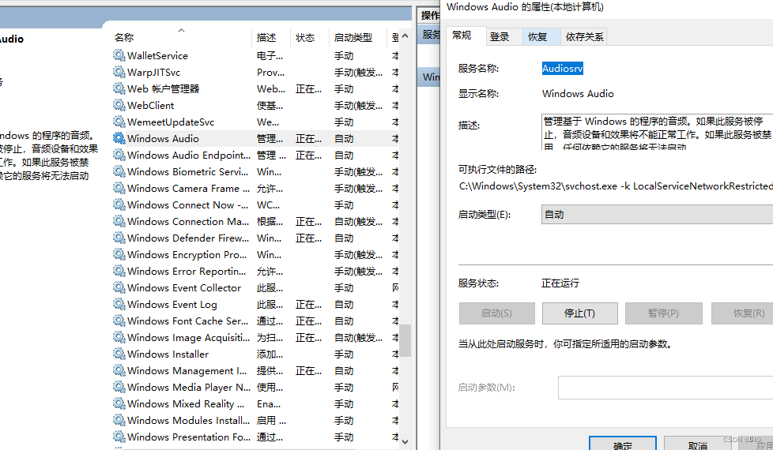Select the Windows Event Log service
This screenshot has width=773, height=450.
point(172,304)
